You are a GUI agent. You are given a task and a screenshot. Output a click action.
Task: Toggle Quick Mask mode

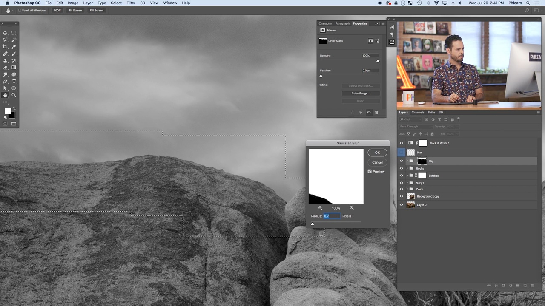(x=5, y=124)
